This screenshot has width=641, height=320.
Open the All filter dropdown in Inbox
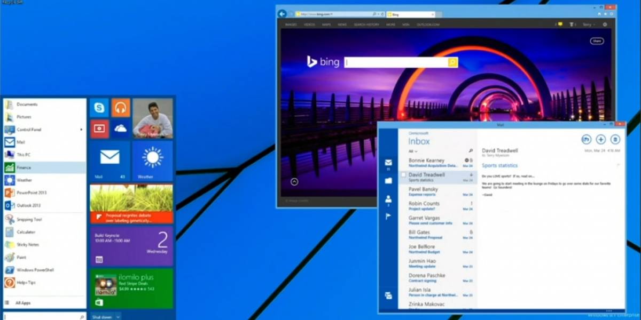(412, 151)
